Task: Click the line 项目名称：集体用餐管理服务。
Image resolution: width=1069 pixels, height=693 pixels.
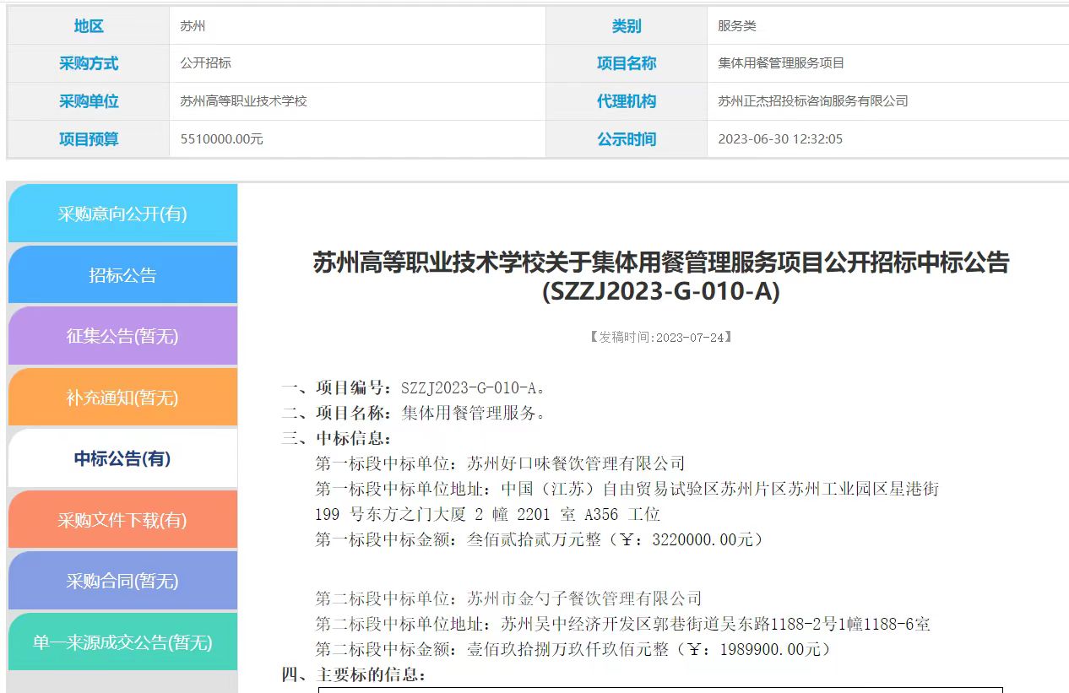Action: tap(415, 414)
